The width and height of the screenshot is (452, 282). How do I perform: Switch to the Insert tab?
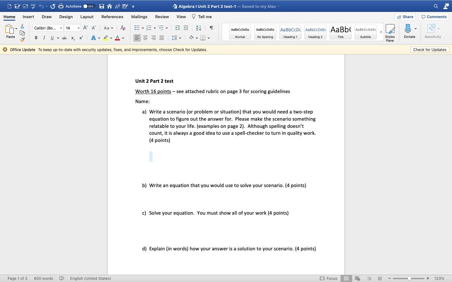28,17
